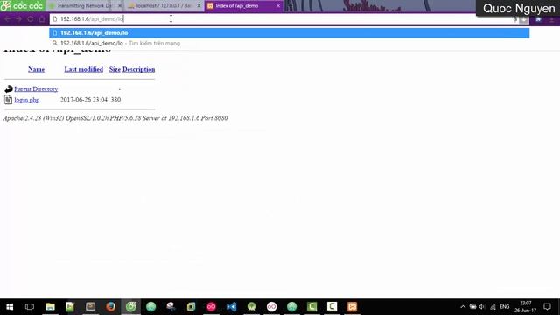Close the Index of /api_demo tab
This screenshot has height=315, width=560.
point(278,6)
